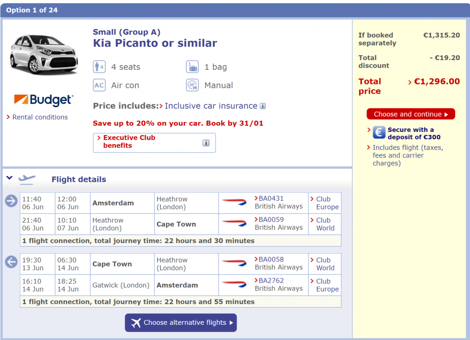470x340 pixels.
Task: Click the airplane icon beside Flight details
Action: (27, 179)
